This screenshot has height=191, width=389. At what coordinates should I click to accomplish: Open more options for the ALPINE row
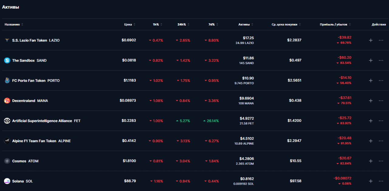click(x=381, y=141)
